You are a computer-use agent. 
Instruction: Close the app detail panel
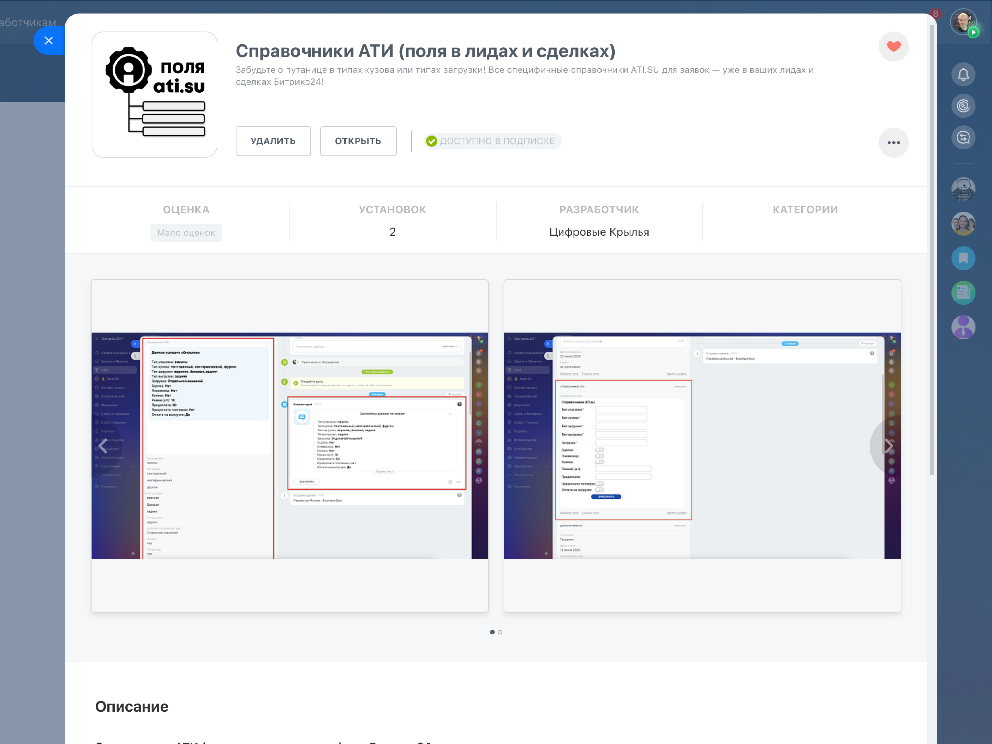pos(49,41)
